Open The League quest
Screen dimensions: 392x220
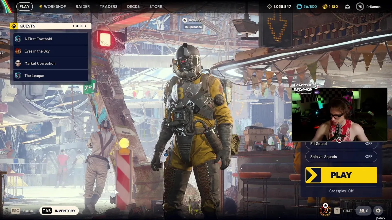[x=51, y=75]
